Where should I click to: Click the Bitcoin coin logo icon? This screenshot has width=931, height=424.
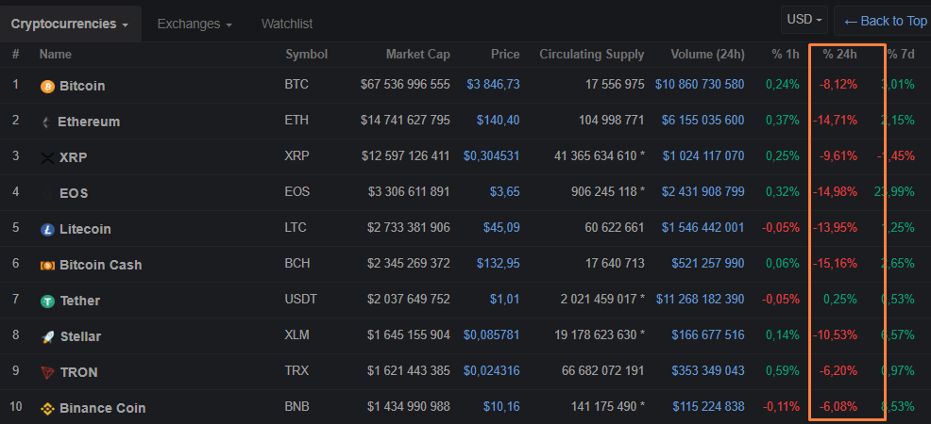pyautogui.click(x=47, y=86)
